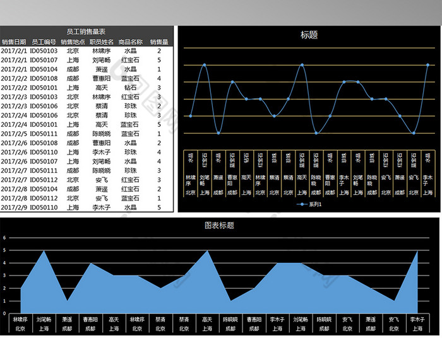
Task: Click the line chart title 标题
Action: click(309, 35)
